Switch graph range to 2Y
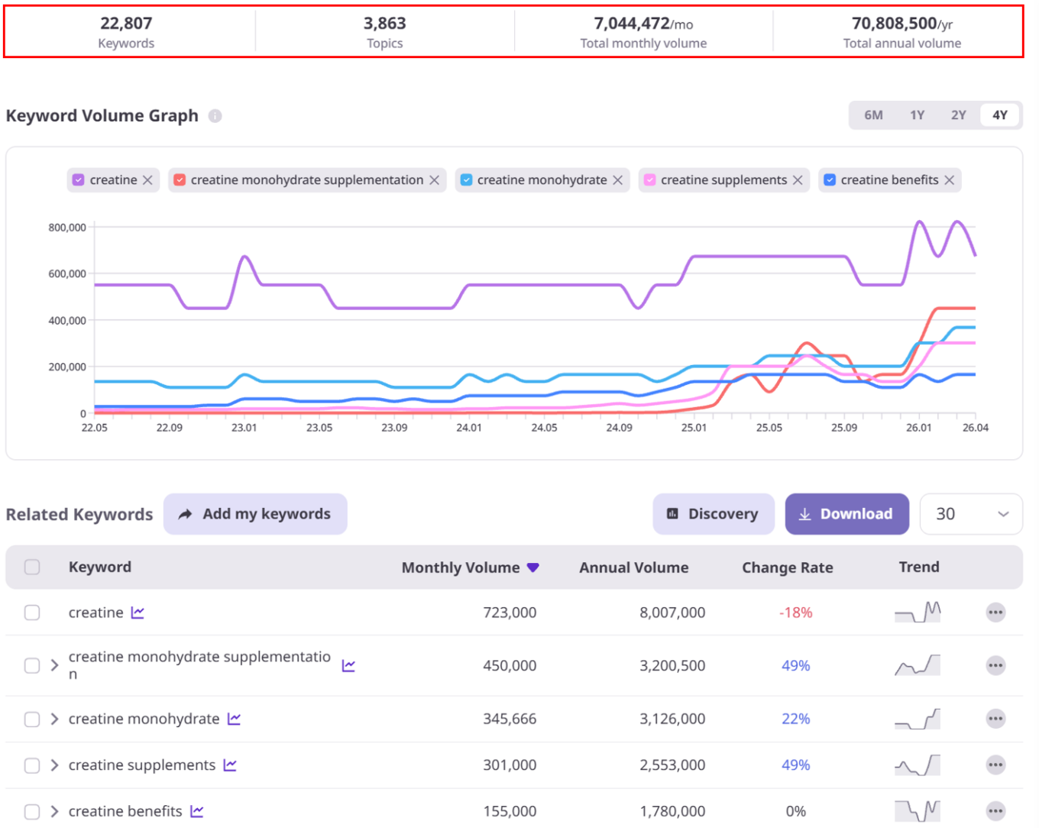Viewport: 1039px width, 828px height. (x=958, y=115)
